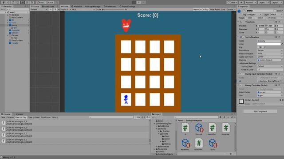This screenshot has height=159, width=284.
Task: Switch to the Animation tab
Action: click(77, 6)
